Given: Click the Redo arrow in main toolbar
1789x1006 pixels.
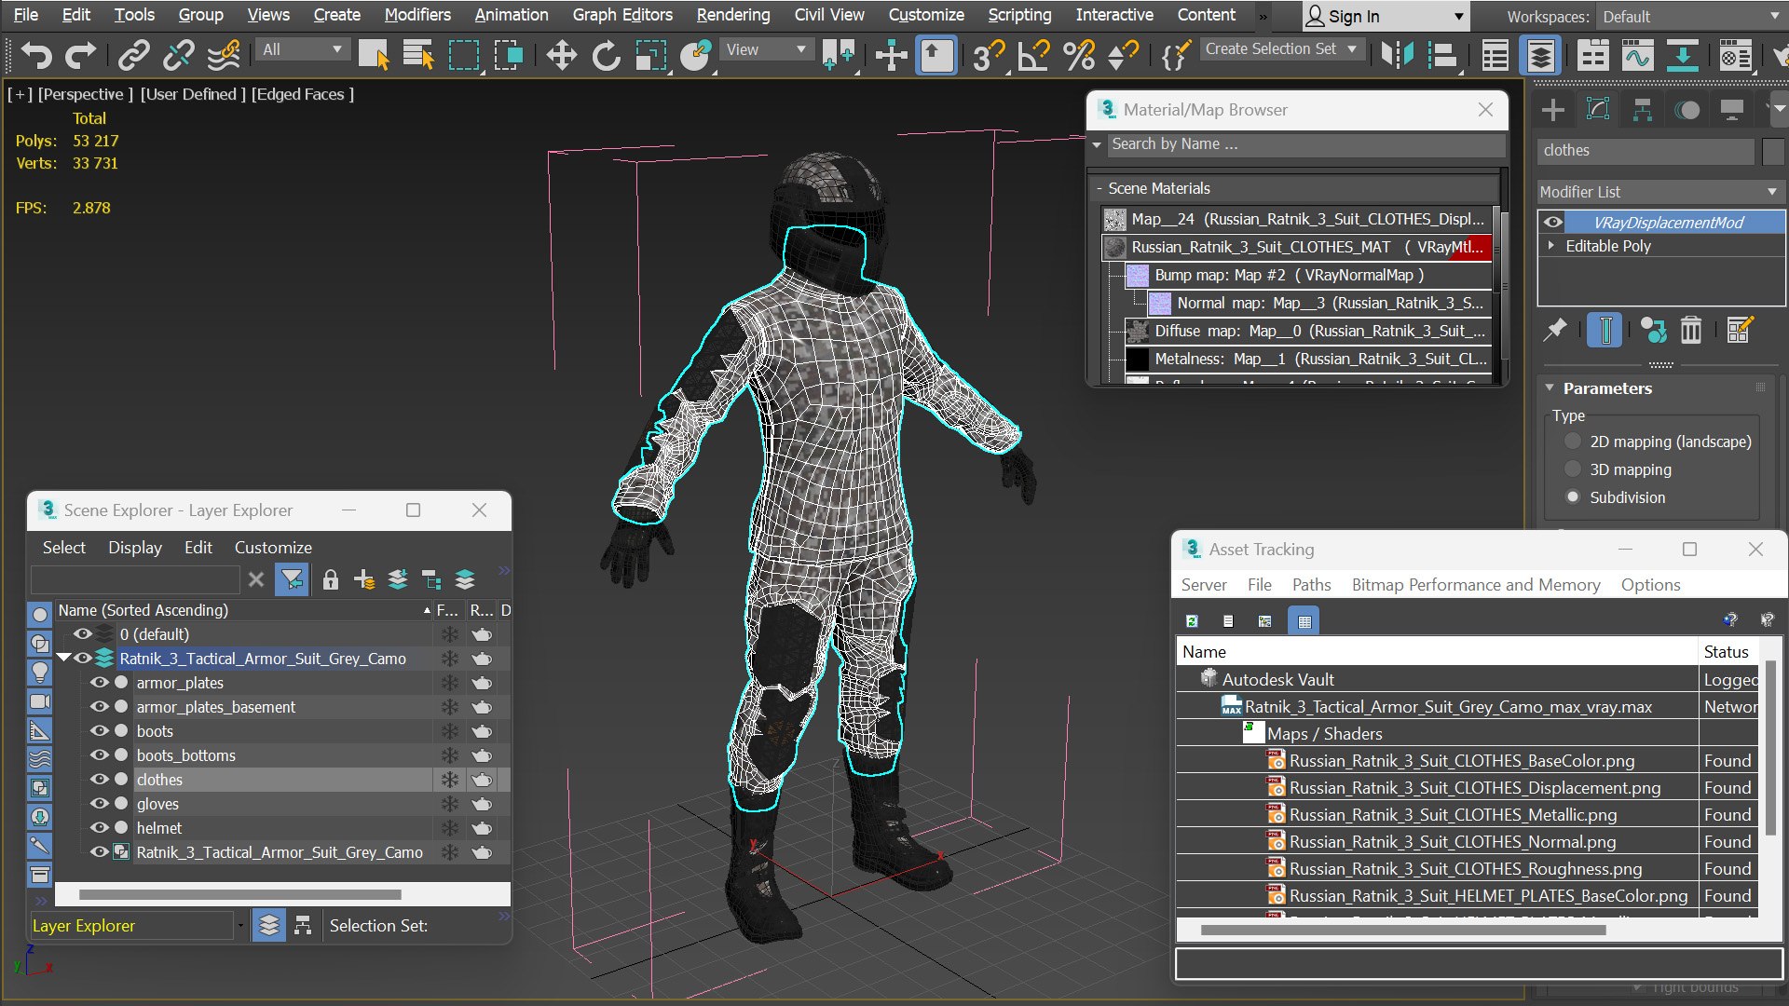Looking at the screenshot, I should click(80, 56).
